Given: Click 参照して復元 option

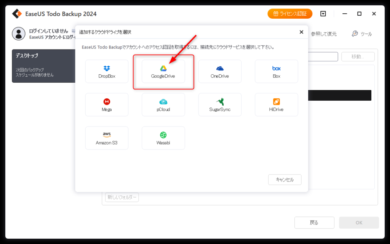Looking at the screenshot, I should click(323, 34).
